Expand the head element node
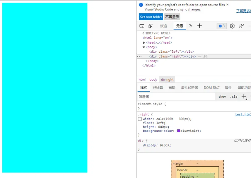The height and width of the screenshot is (178, 251). [144, 43]
